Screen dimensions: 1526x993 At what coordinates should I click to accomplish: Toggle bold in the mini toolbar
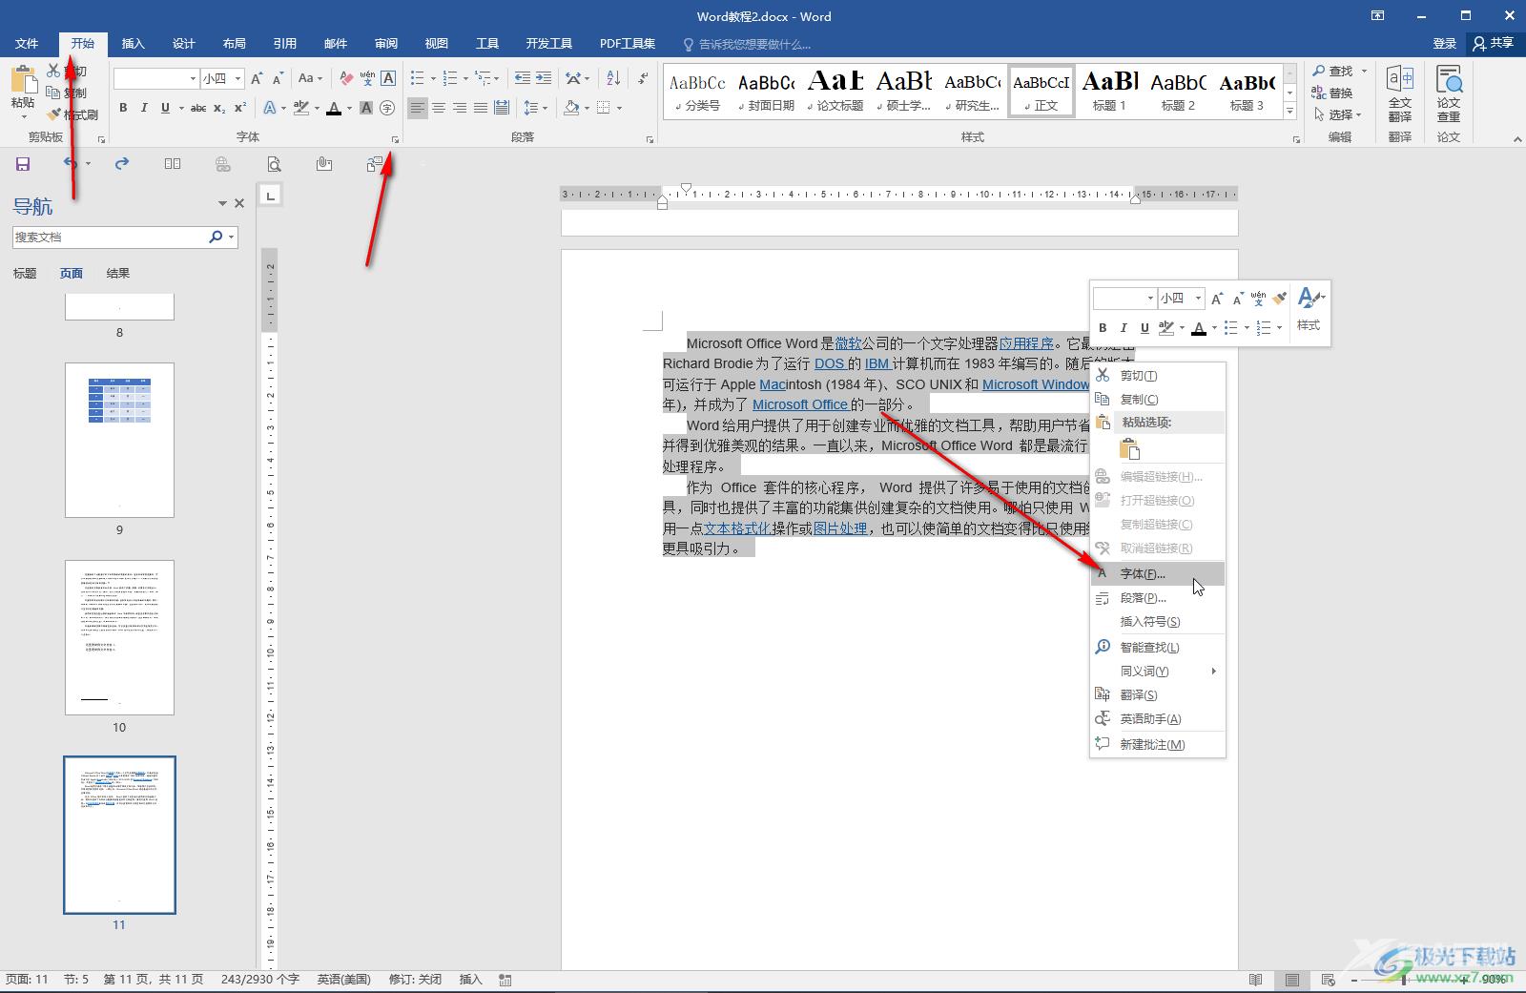(x=1103, y=327)
